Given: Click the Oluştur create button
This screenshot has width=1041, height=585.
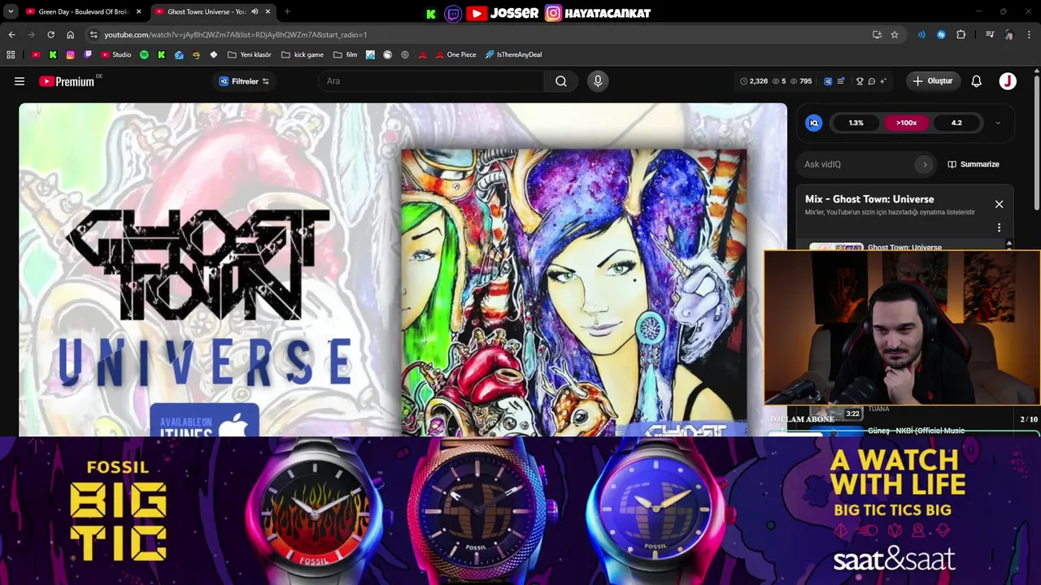Looking at the screenshot, I should 933,81.
